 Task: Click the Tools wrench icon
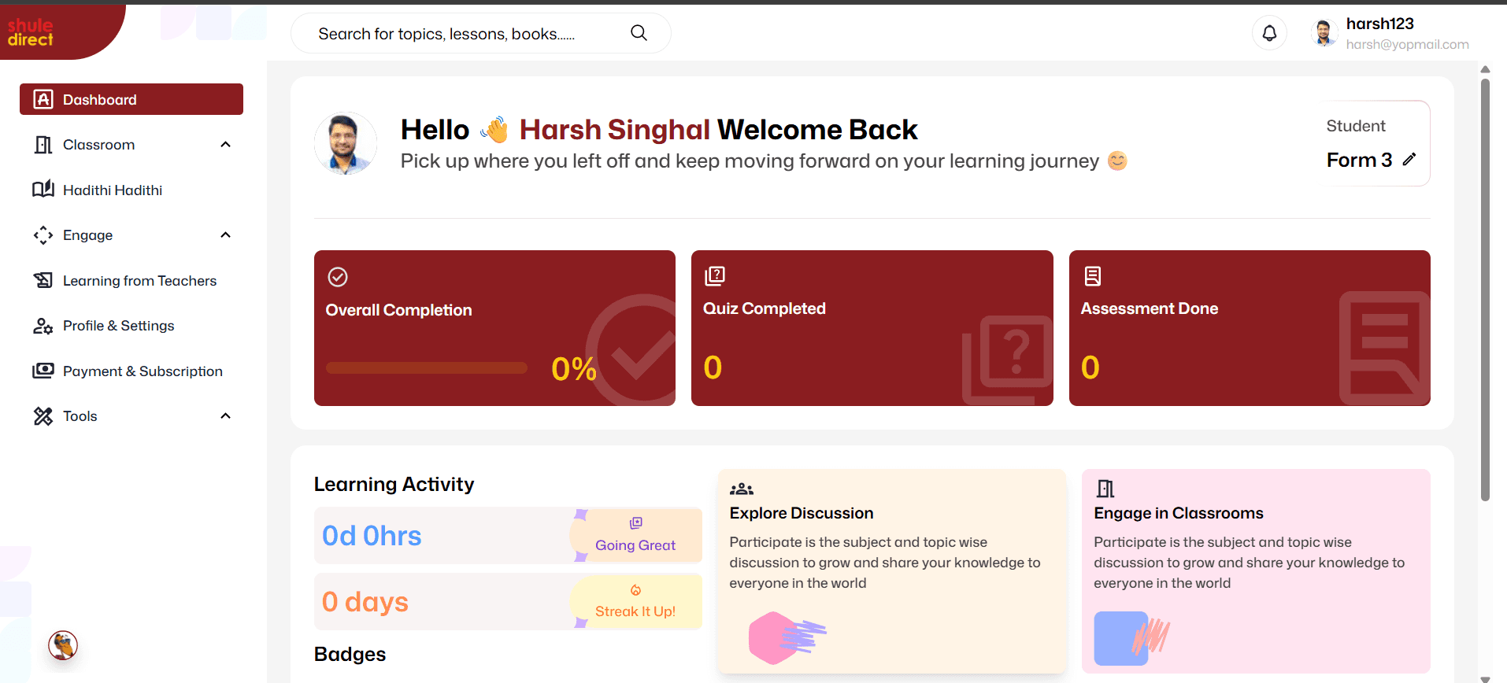click(43, 416)
